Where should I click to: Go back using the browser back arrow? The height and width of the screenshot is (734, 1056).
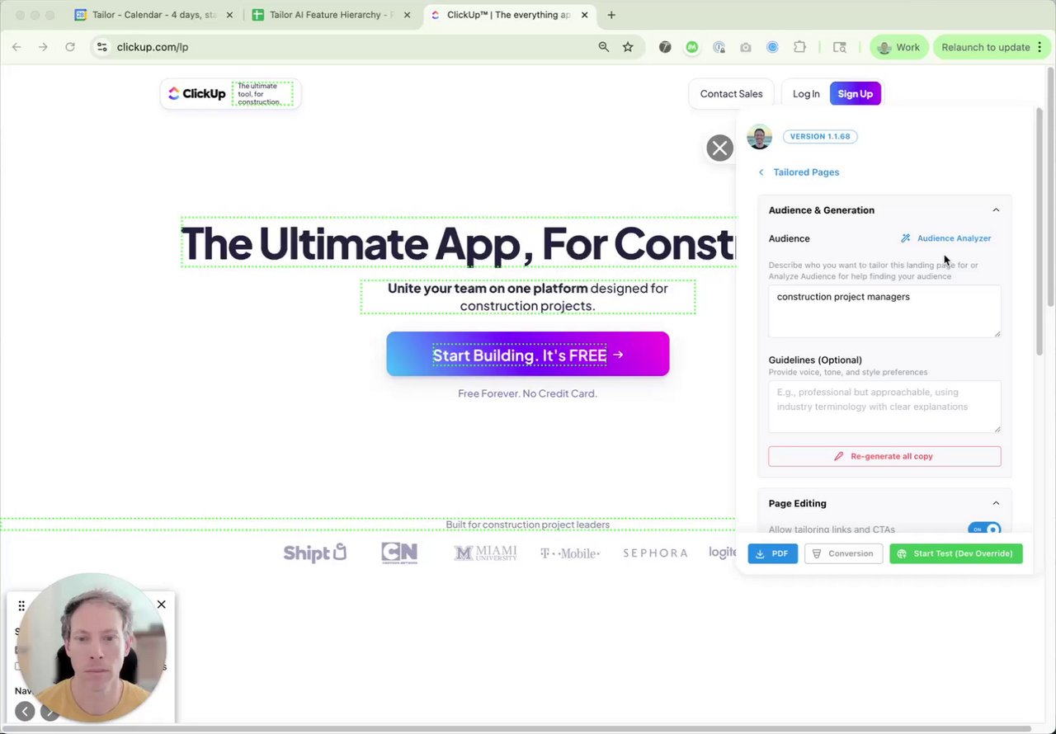[16, 47]
